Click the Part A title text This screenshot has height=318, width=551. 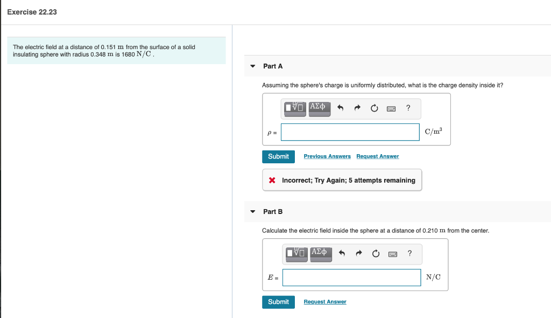click(x=273, y=66)
